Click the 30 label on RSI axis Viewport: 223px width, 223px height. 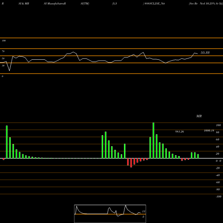(3, 66)
